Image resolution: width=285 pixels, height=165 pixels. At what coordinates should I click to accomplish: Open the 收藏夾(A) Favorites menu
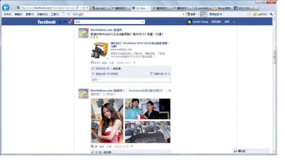click(x=42, y=14)
